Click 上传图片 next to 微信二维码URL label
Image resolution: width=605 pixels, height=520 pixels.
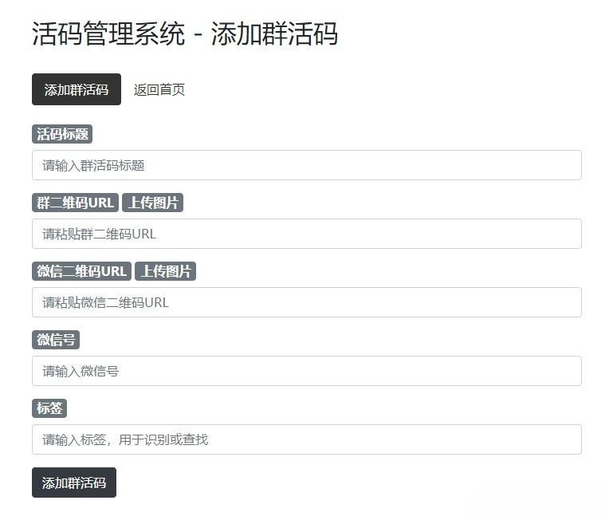point(165,271)
